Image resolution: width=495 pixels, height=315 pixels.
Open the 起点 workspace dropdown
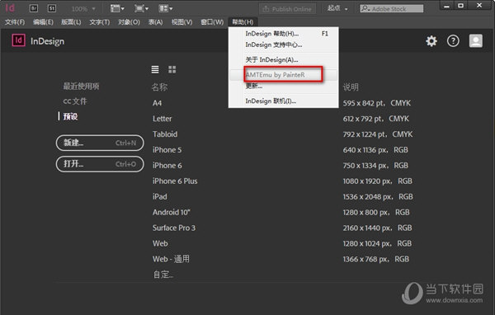click(337, 8)
